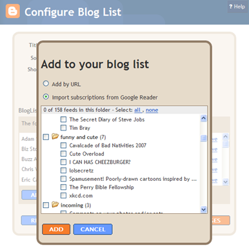Click the feed list scroll-up arrow
Image resolution: width=249 pixels, height=248 pixels.
[x=203, y=118]
